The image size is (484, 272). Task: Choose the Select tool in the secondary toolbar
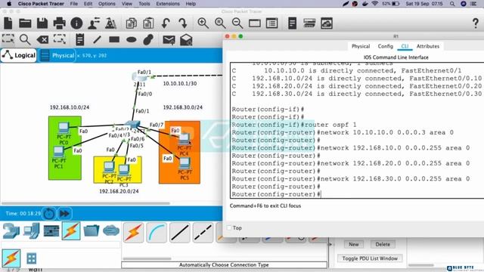click(8, 39)
